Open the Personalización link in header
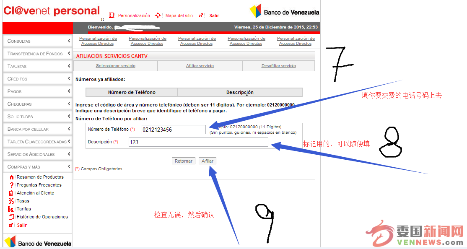Viewport: 467px width, 249px height. click(134, 16)
